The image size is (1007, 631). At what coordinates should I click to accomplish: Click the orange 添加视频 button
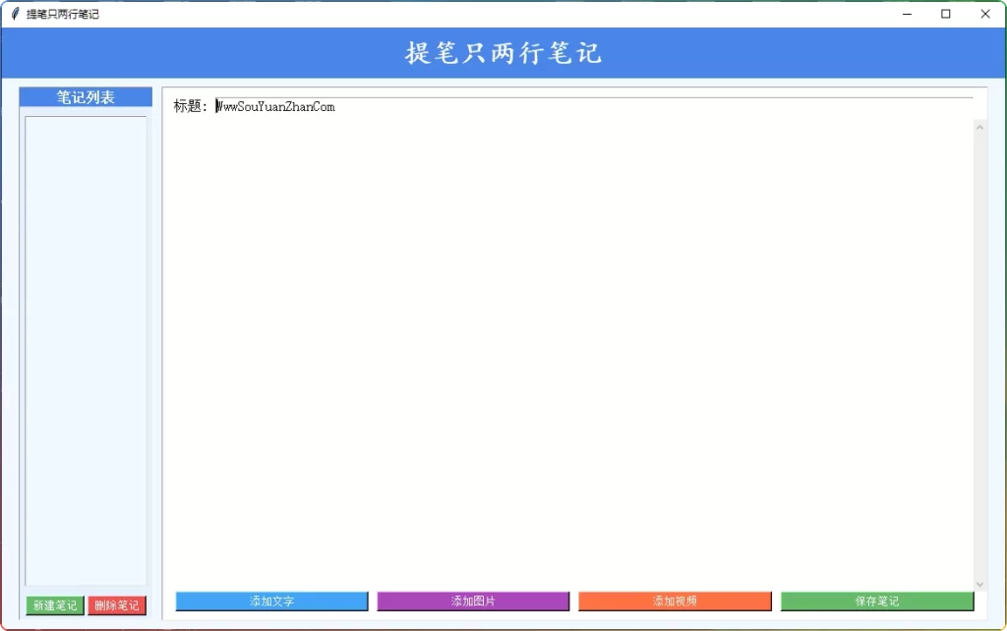(675, 601)
